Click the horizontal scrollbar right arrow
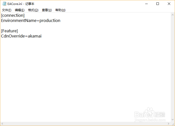This screenshot has width=175, height=126. pos(169,124)
